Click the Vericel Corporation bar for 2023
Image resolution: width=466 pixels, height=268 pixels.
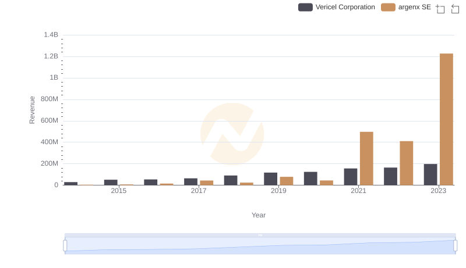tap(430, 174)
